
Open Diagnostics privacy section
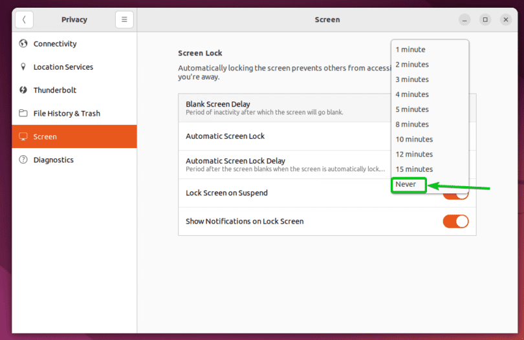(54, 160)
